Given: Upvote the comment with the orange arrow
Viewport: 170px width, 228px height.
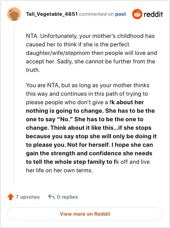Looking at the screenshot, I should (x=11, y=197).
